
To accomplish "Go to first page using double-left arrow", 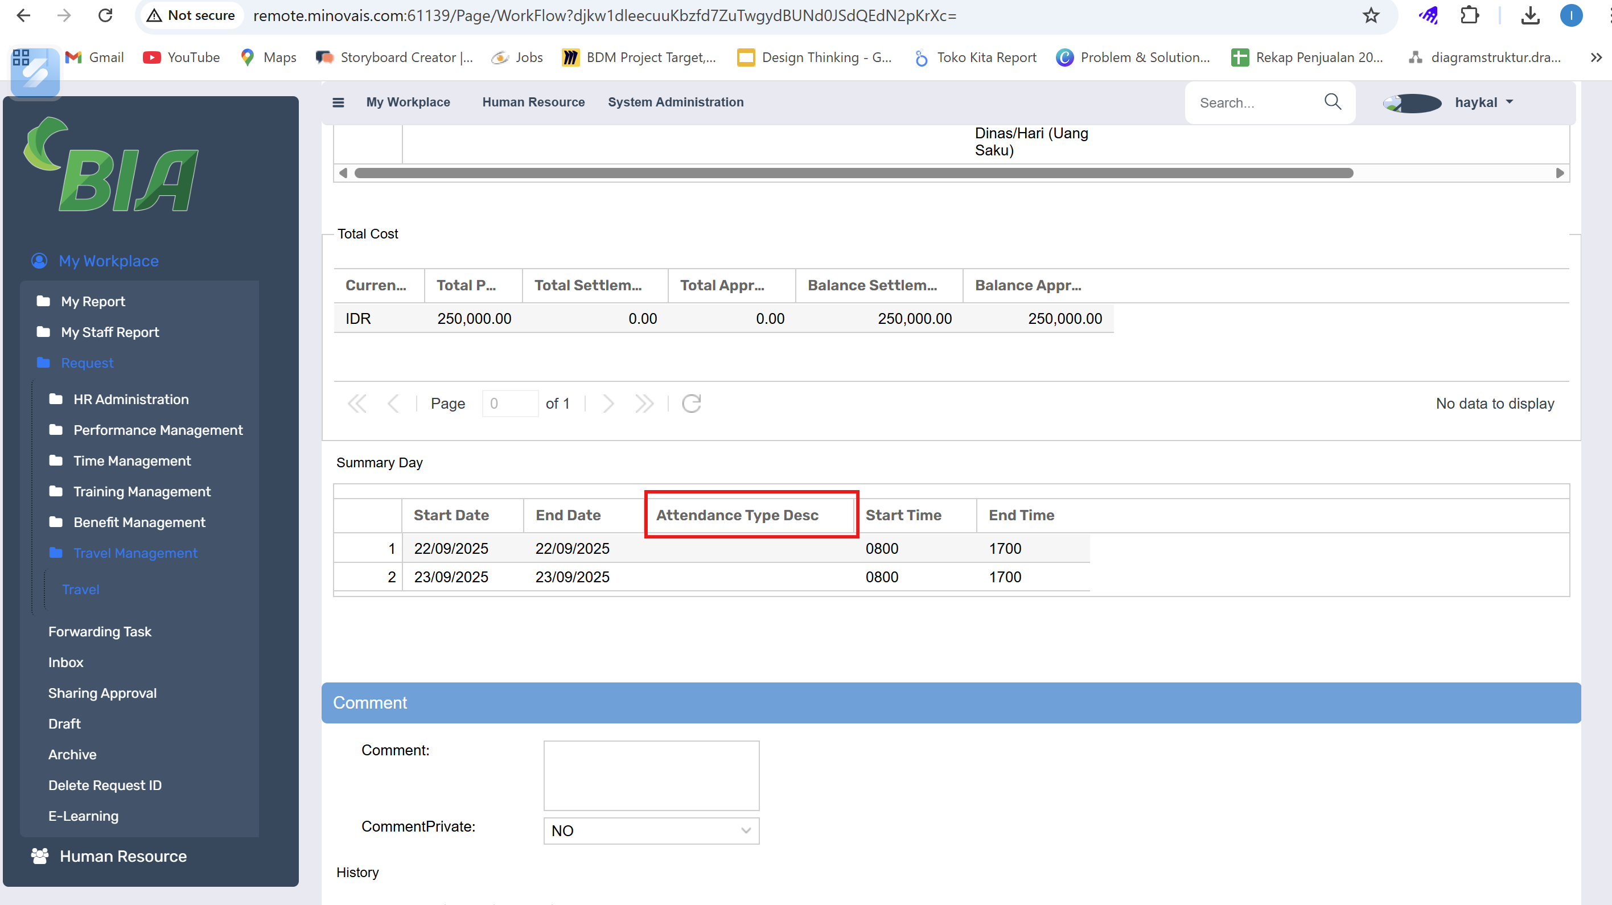I will coord(357,404).
